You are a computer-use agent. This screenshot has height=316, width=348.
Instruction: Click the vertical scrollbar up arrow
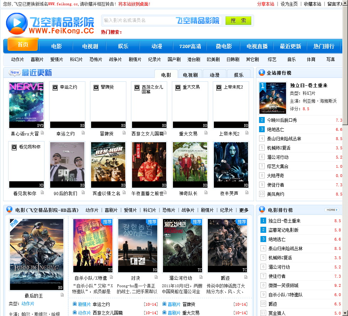click(x=345, y=2)
